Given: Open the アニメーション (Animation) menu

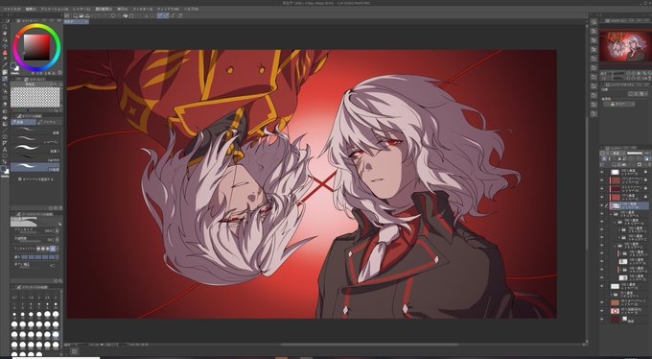Looking at the screenshot, I should click(x=55, y=9).
